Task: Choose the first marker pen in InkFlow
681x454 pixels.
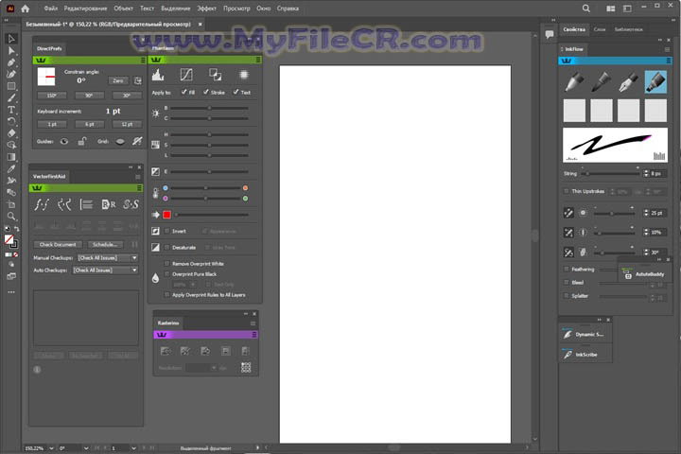Action: tap(574, 82)
